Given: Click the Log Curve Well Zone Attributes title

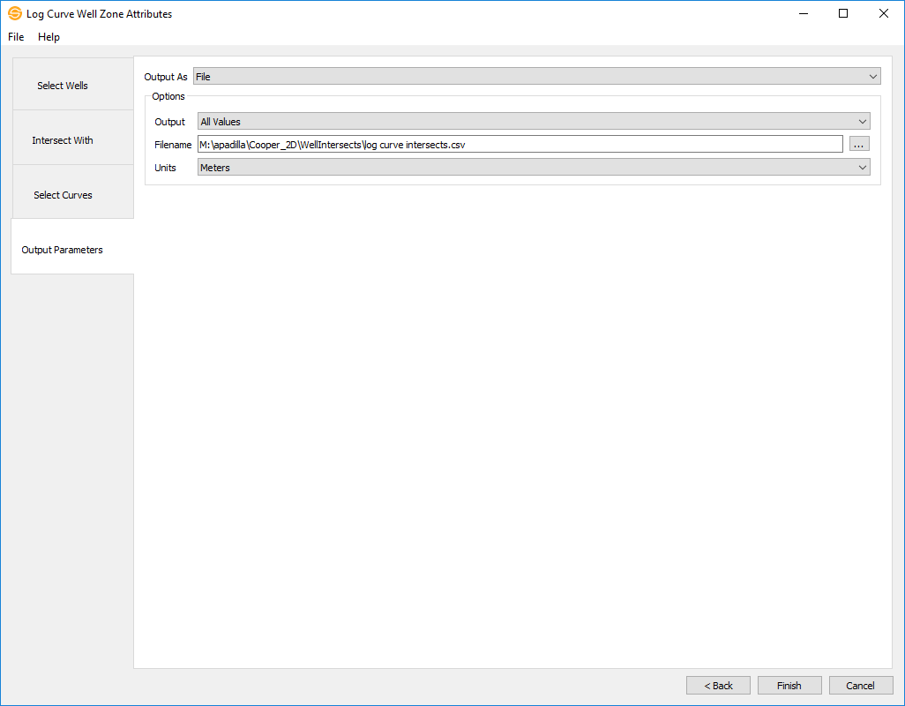Looking at the screenshot, I should coord(99,14).
